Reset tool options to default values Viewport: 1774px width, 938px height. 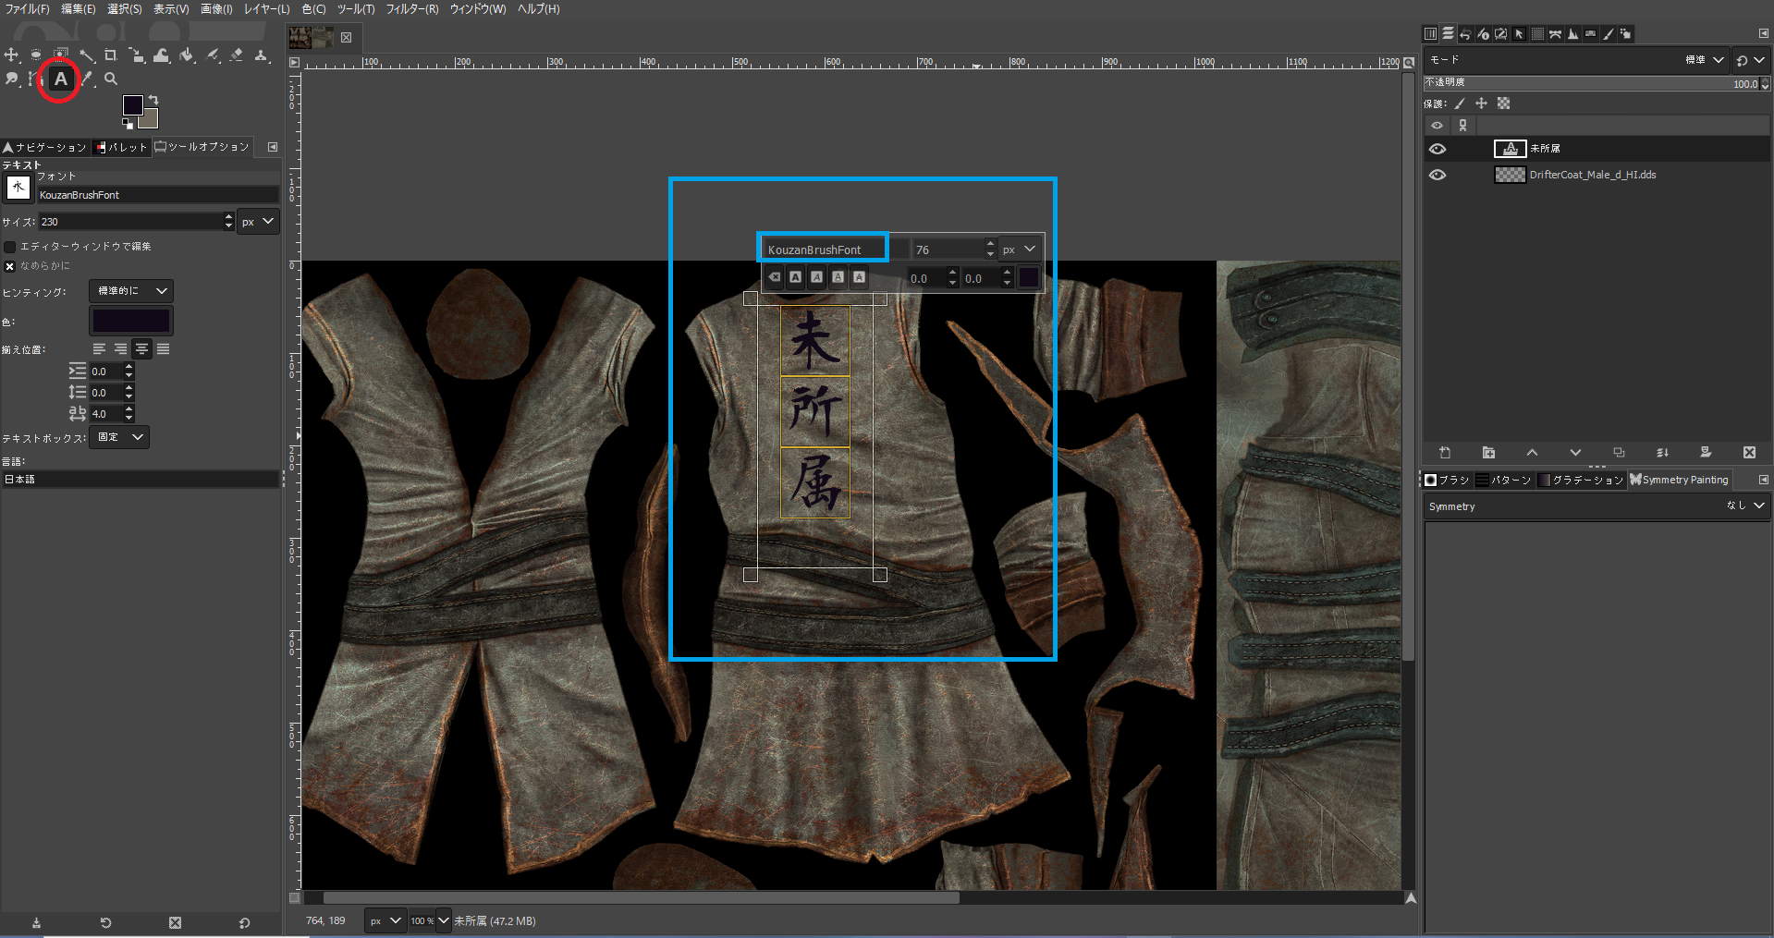tap(244, 922)
